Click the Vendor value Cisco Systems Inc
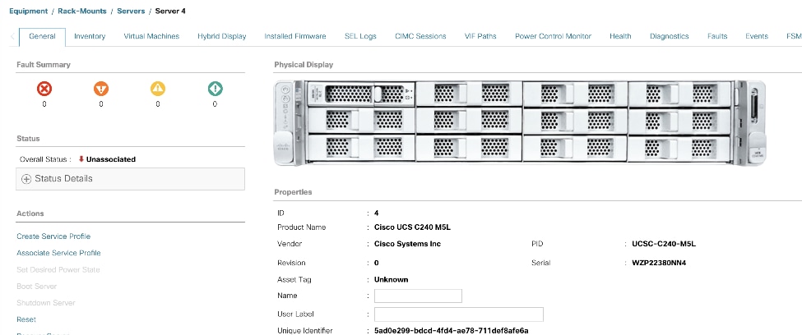 (x=408, y=244)
